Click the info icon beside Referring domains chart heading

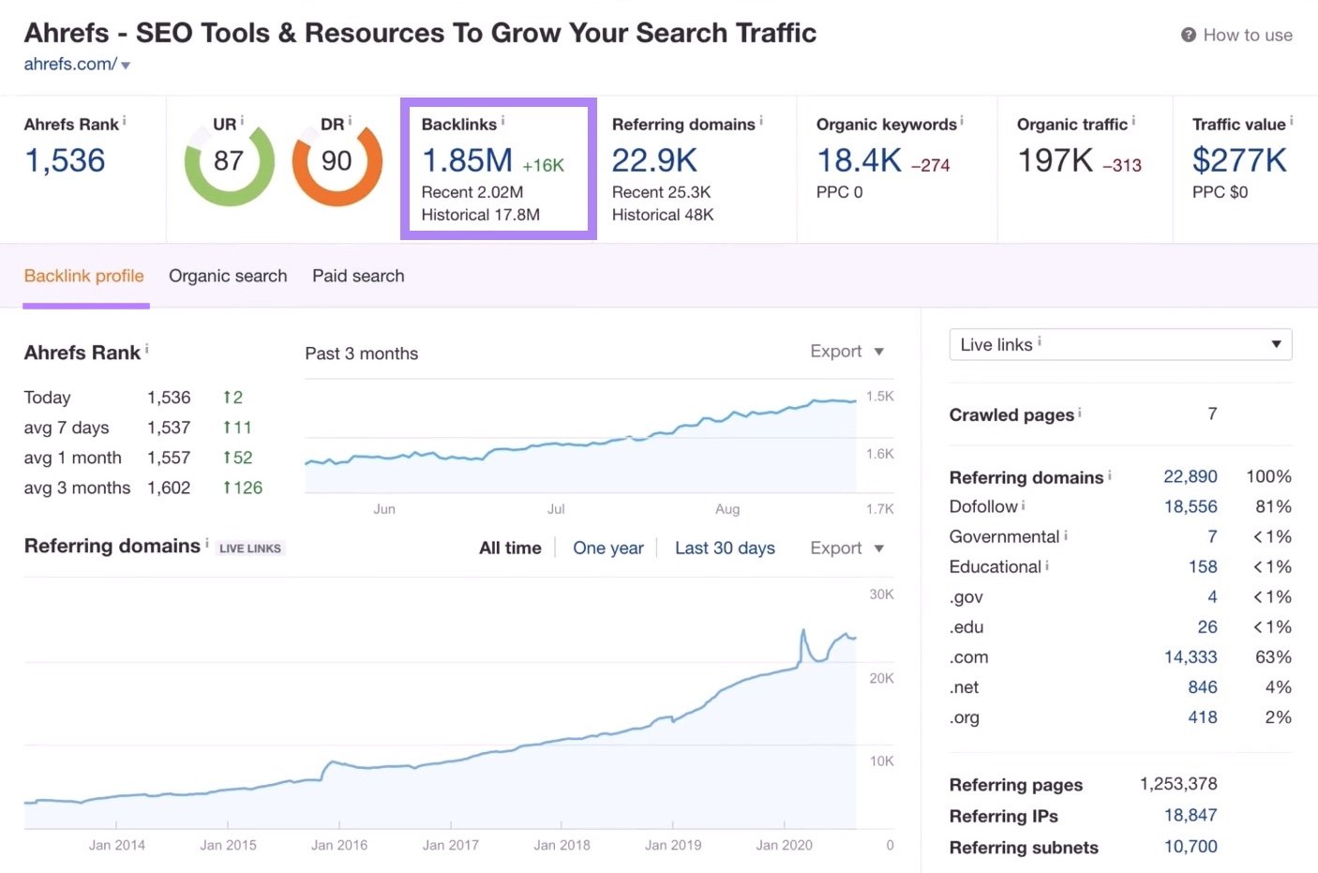coord(207,542)
